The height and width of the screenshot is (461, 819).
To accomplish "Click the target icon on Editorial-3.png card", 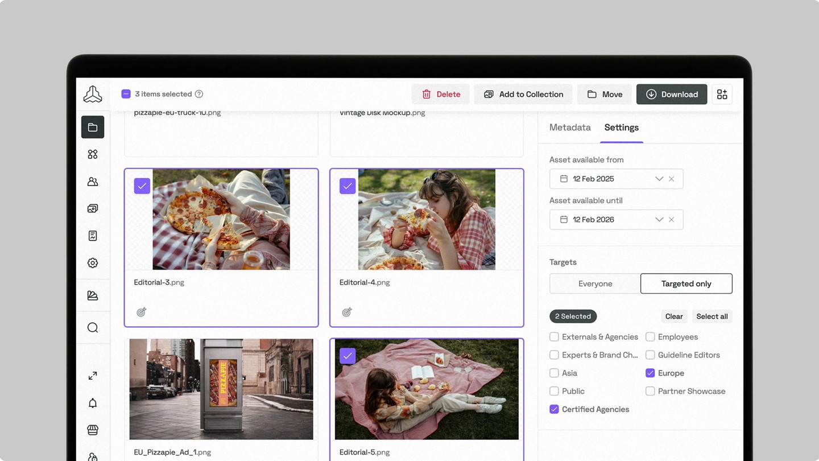I will (141, 312).
